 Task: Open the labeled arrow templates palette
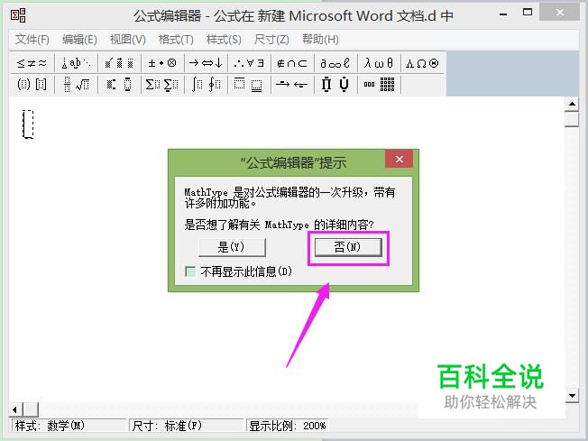tap(292, 85)
